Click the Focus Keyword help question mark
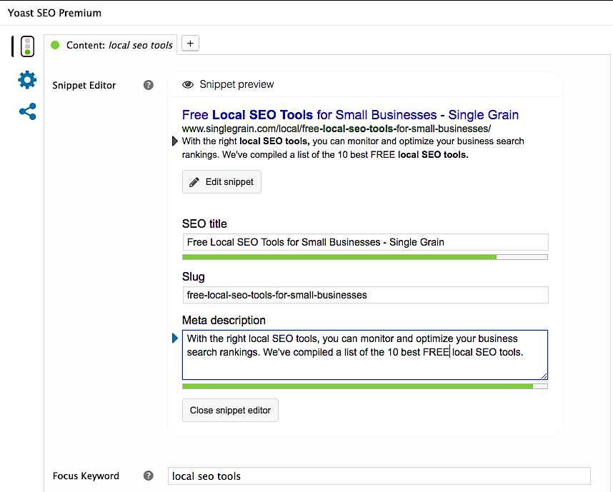 coord(148,476)
